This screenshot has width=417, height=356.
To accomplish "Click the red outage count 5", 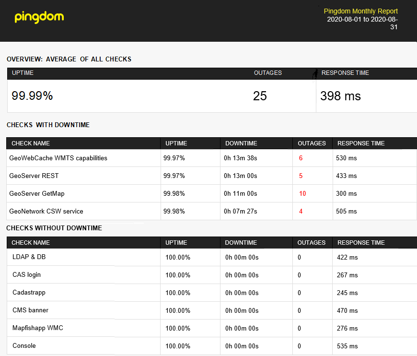I will [301, 176].
